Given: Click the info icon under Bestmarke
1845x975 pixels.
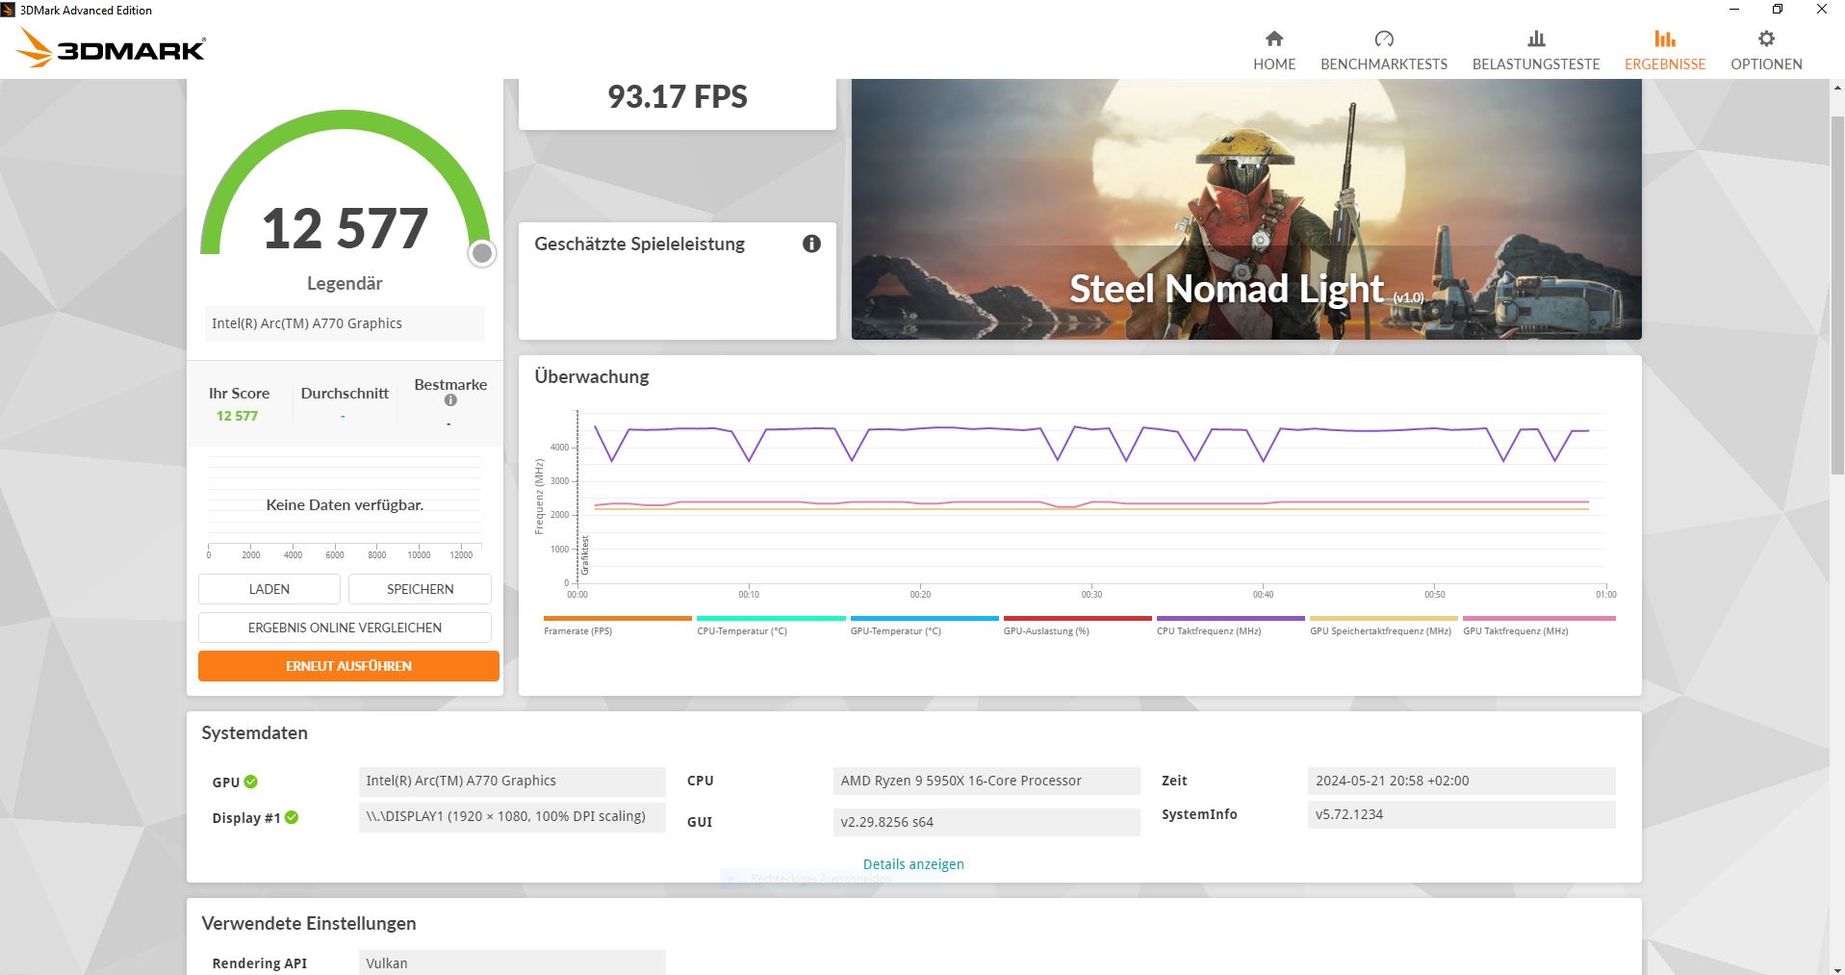Looking at the screenshot, I should [x=450, y=400].
